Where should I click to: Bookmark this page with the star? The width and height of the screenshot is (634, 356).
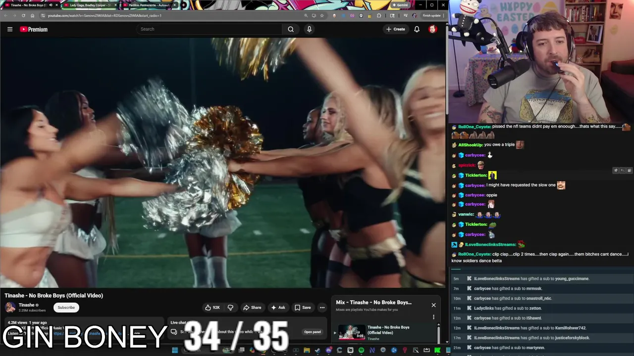tap(322, 15)
